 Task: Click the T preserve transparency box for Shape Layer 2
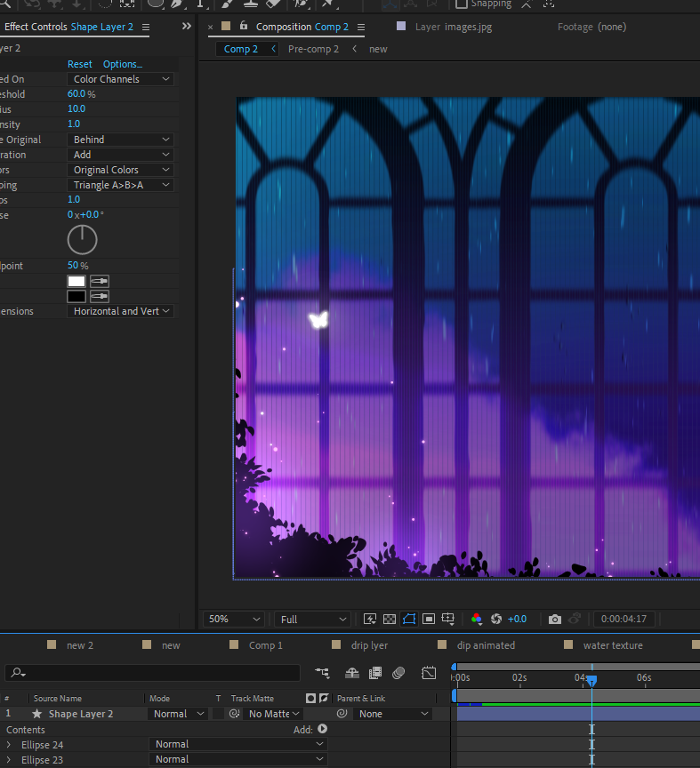[x=219, y=714]
